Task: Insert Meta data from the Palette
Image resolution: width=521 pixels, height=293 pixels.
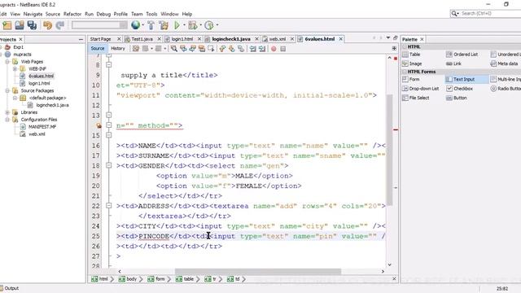Action: pyautogui.click(x=504, y=63)
